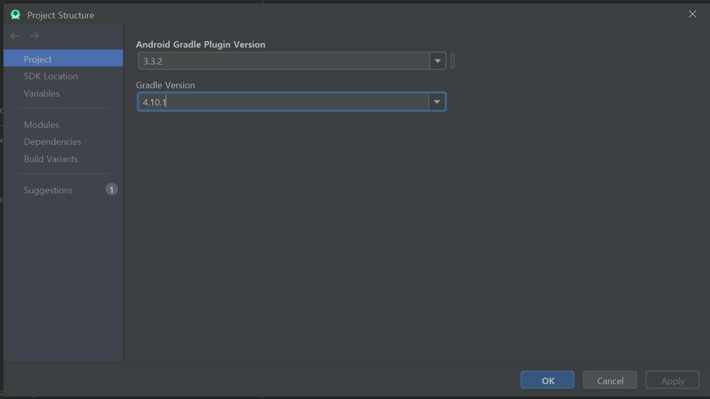Close the Project Structure dialog

tap(692, 14)
